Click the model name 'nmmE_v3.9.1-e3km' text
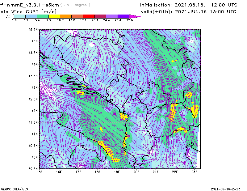 [33, 5]
